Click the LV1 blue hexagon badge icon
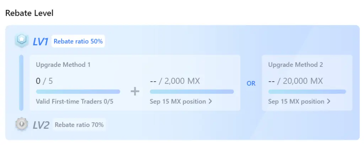The image size is (364, 145). pyautogui.click(x=22, y=41)
